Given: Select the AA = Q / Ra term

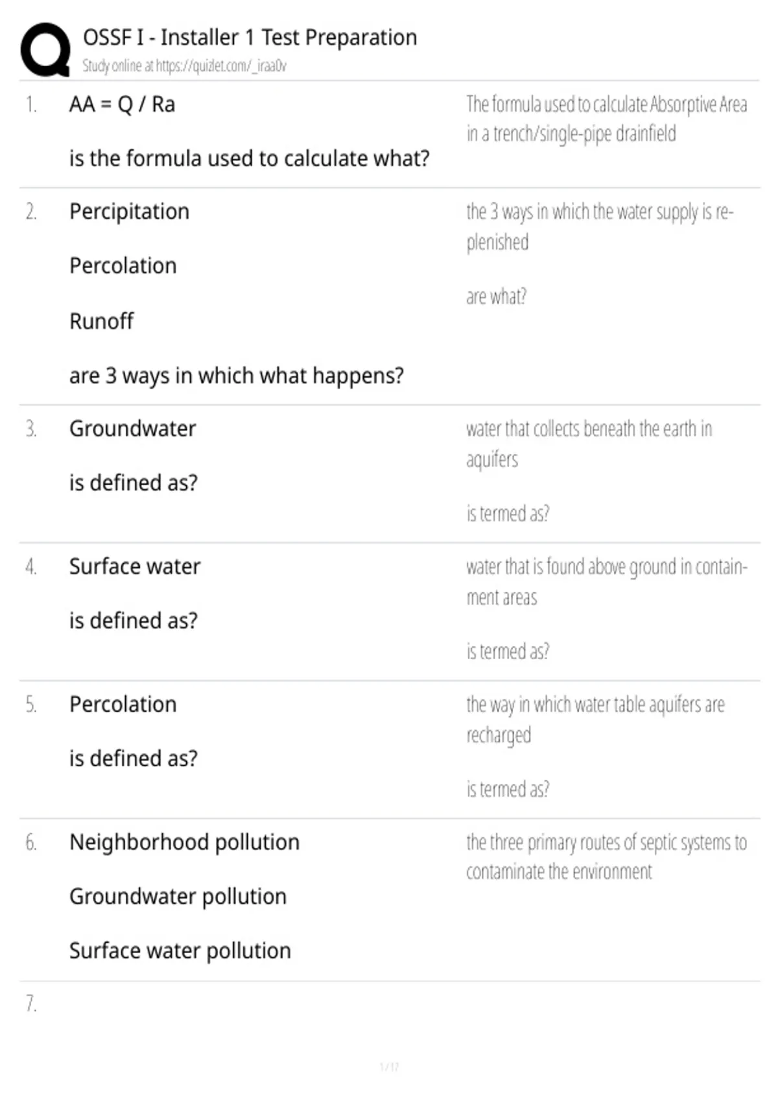Looking at the screenshot, I should (x=122, y=104).
